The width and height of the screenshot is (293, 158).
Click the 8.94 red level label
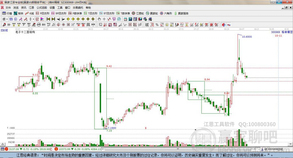pos(207,79)
